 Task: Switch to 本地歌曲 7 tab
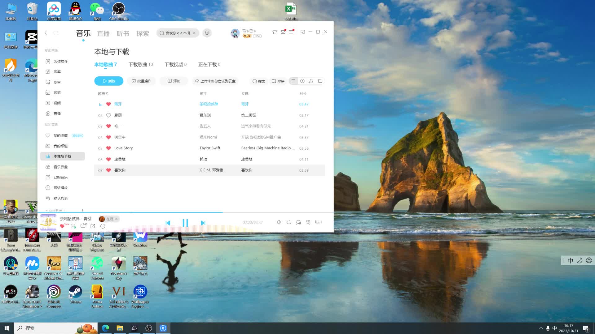[105, 64]
